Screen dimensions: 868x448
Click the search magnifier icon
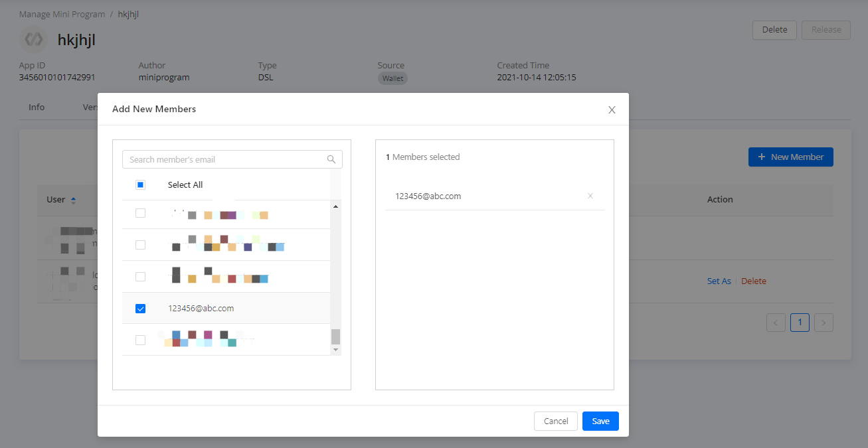(x=331, y=159)
